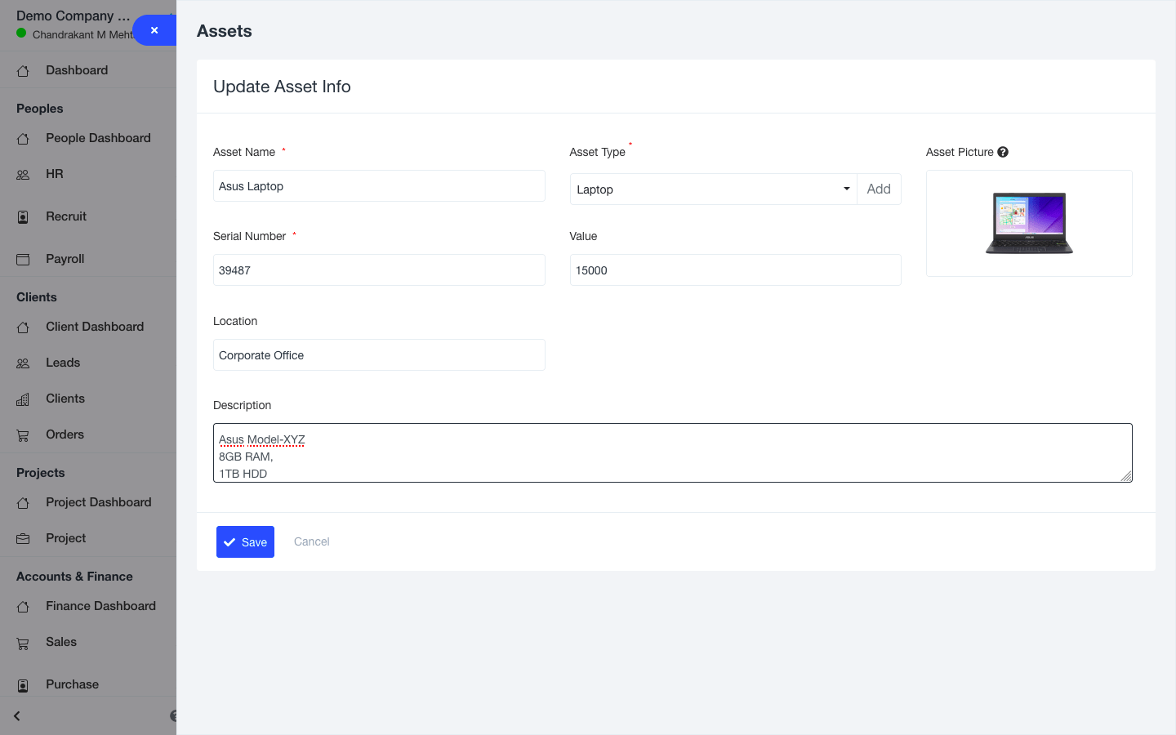This screenshot has height=735, width=1176.
Task: Click the laptop asset picture thumbnail
Action: point(1029,223)
